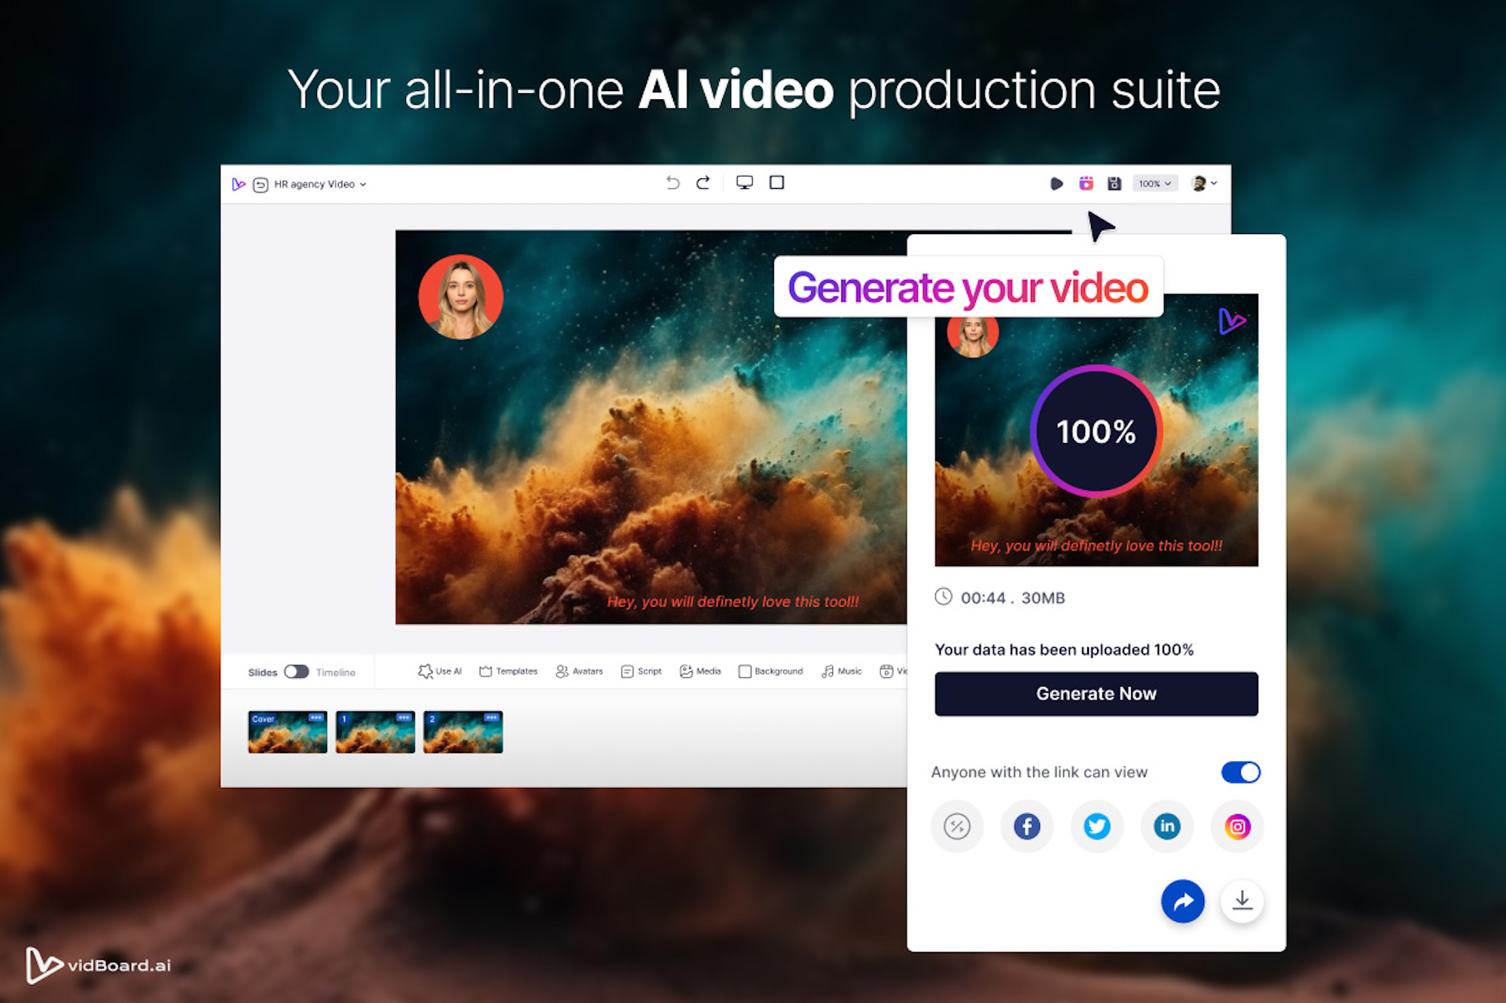
Task: Open the HR agency Video project dropdown
Action: [x=320, y=184]
